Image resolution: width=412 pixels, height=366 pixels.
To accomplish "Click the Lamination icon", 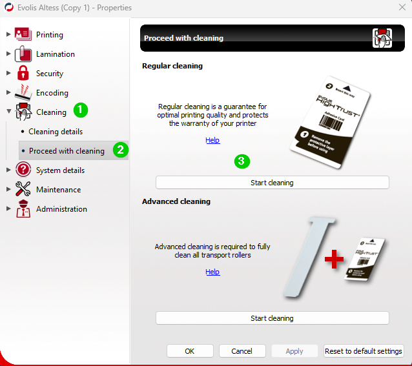I will click(23, 54).
